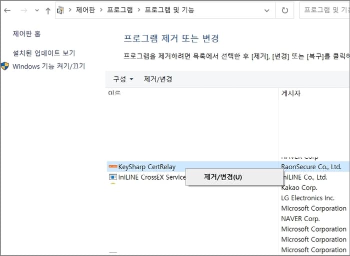This screenshot has height=256, width=350.
Task: Open the recent locations dropdown arrow
Action: (37, 10)
